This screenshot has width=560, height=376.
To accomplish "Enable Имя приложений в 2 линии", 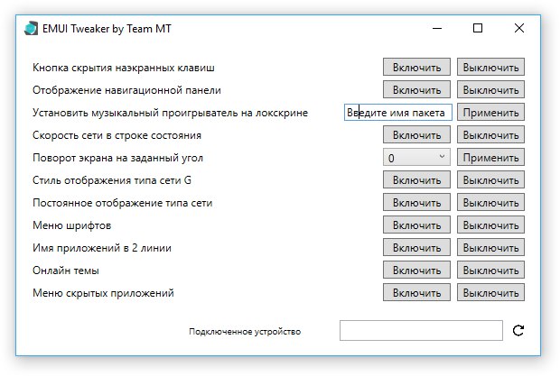I will point(416,247).
